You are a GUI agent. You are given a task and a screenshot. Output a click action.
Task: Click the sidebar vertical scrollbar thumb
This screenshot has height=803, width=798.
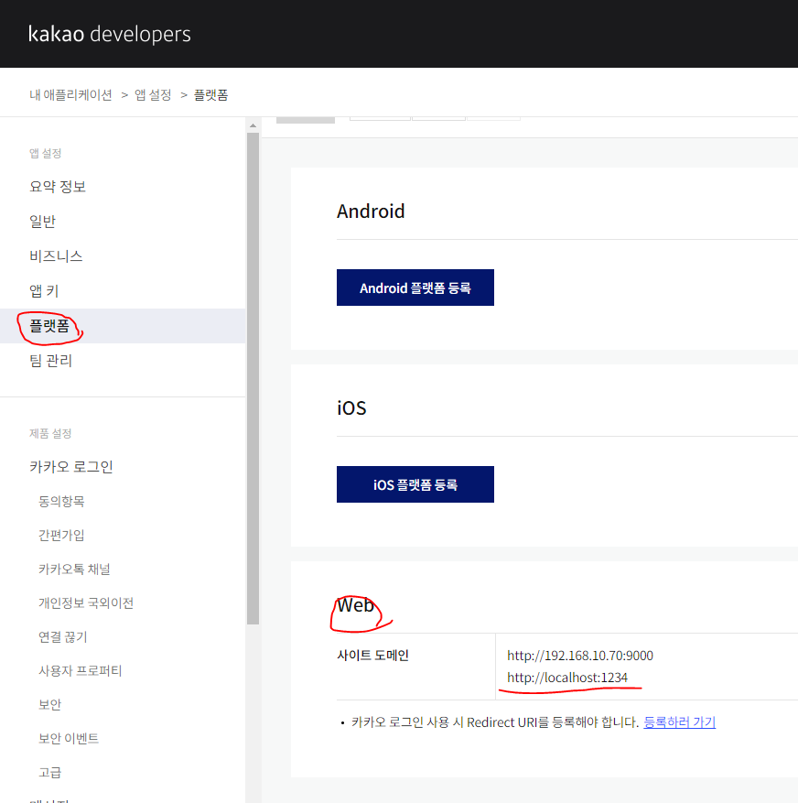pyautogui.click(x=253, y=378)
